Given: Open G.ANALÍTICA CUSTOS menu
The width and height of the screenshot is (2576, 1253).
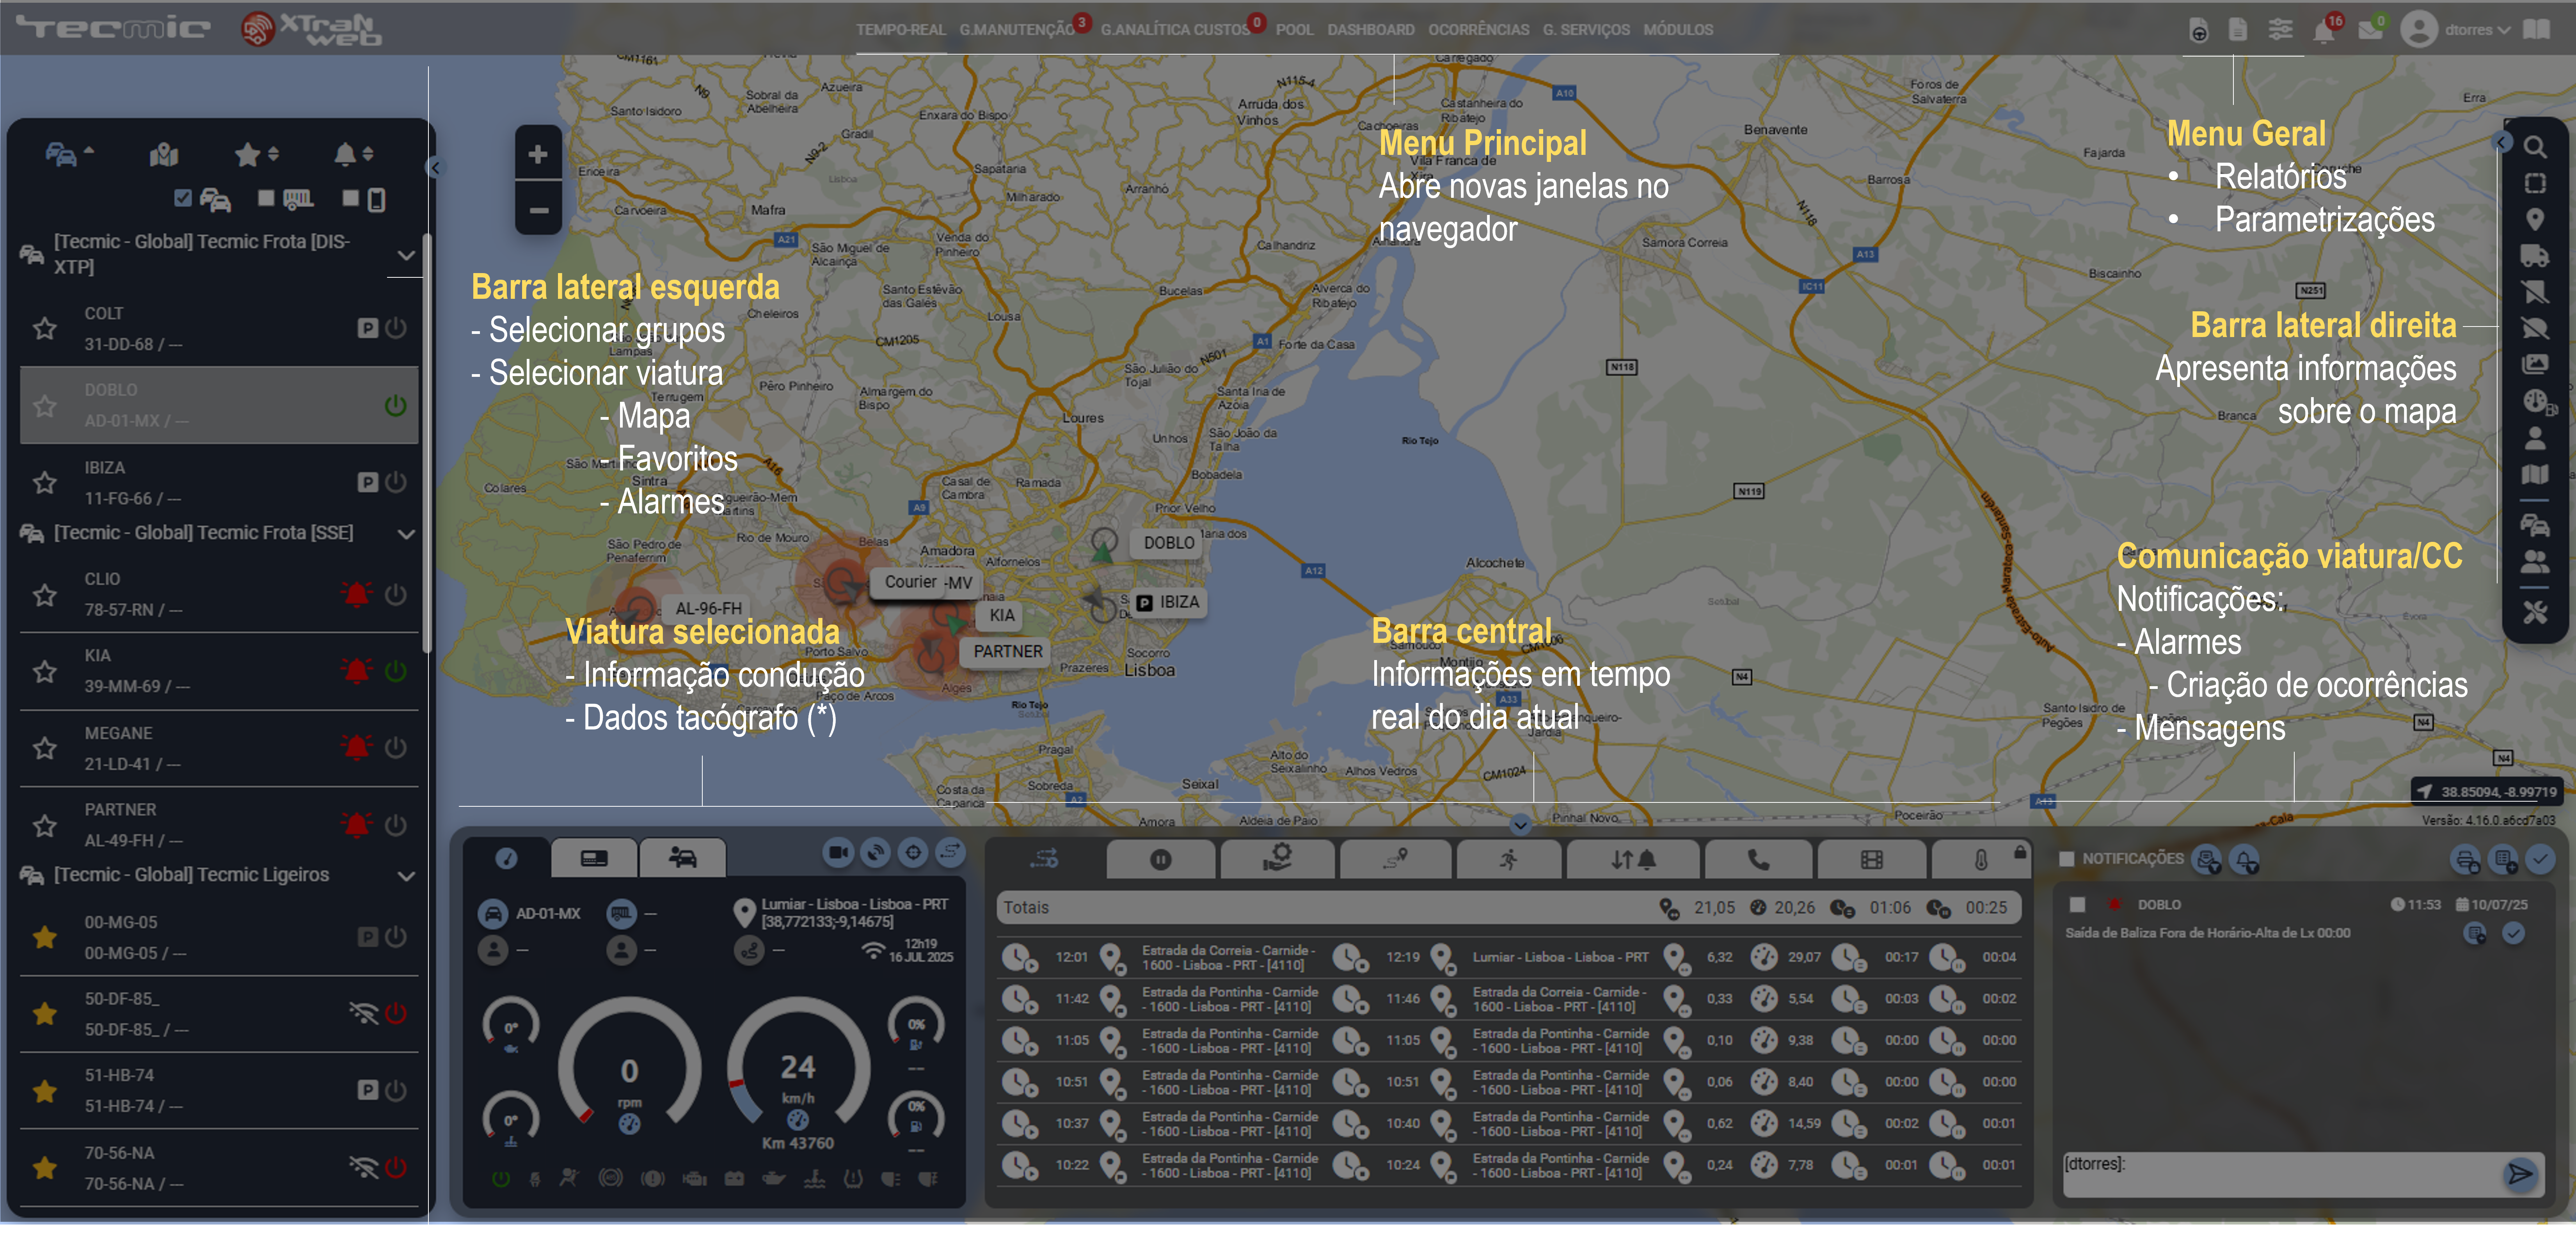Looking at the screenshot, I should pyautogui.click(x=1175, y=30).
